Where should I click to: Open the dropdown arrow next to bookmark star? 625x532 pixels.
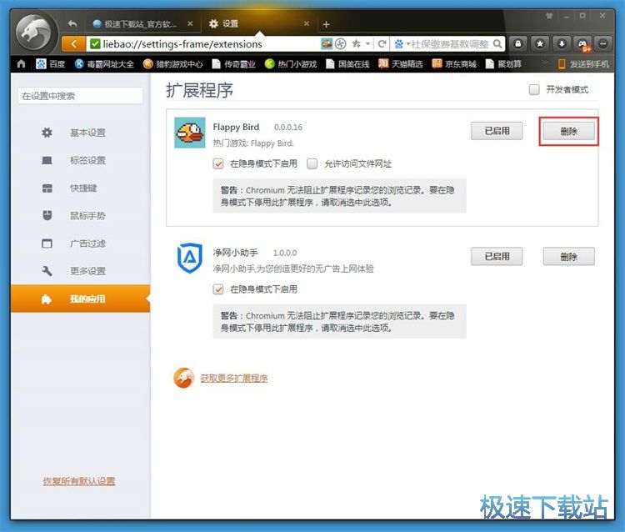click(367, 44)
